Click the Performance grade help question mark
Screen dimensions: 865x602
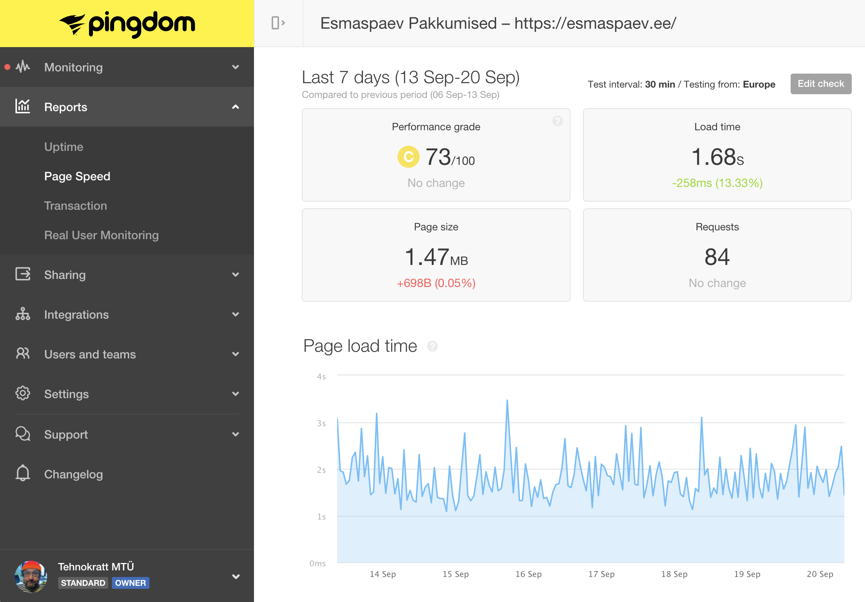pos(558,121)
